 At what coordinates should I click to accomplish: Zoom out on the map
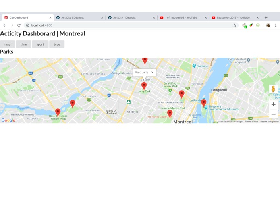click(273, 114)
